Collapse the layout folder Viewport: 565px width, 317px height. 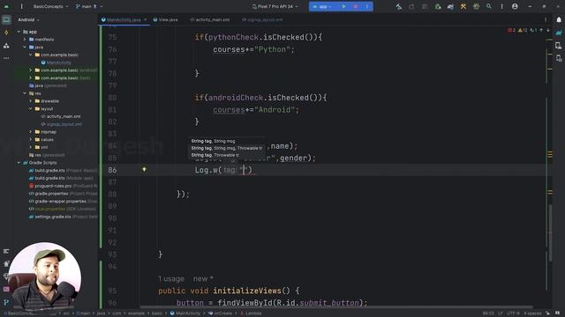[x=31, y=108]
